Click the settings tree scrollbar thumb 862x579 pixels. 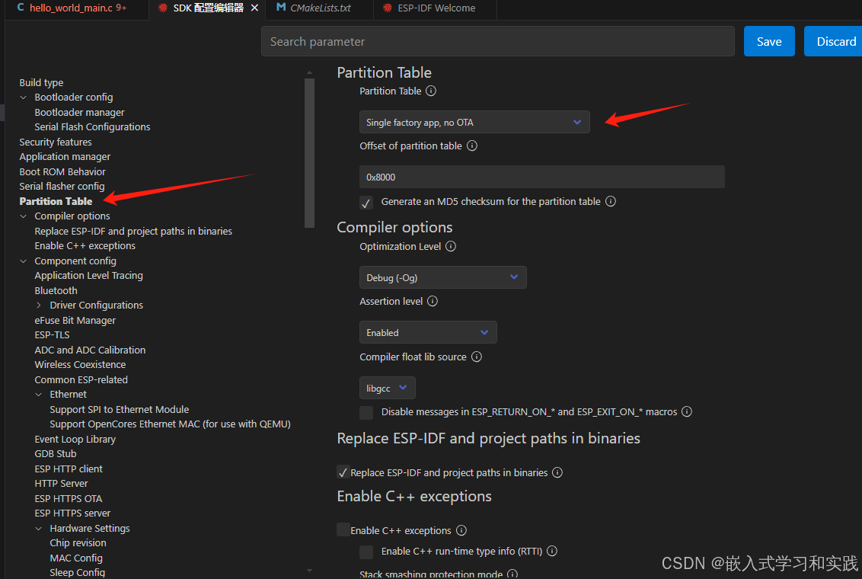[309, 153]
